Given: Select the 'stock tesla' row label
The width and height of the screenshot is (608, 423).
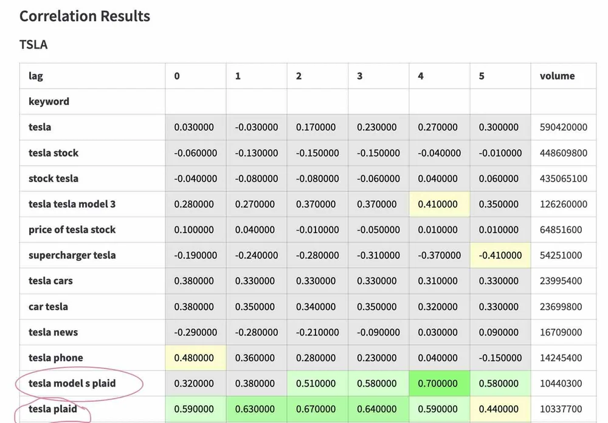Looking at the screenshot, I should [x=92, y=178].
